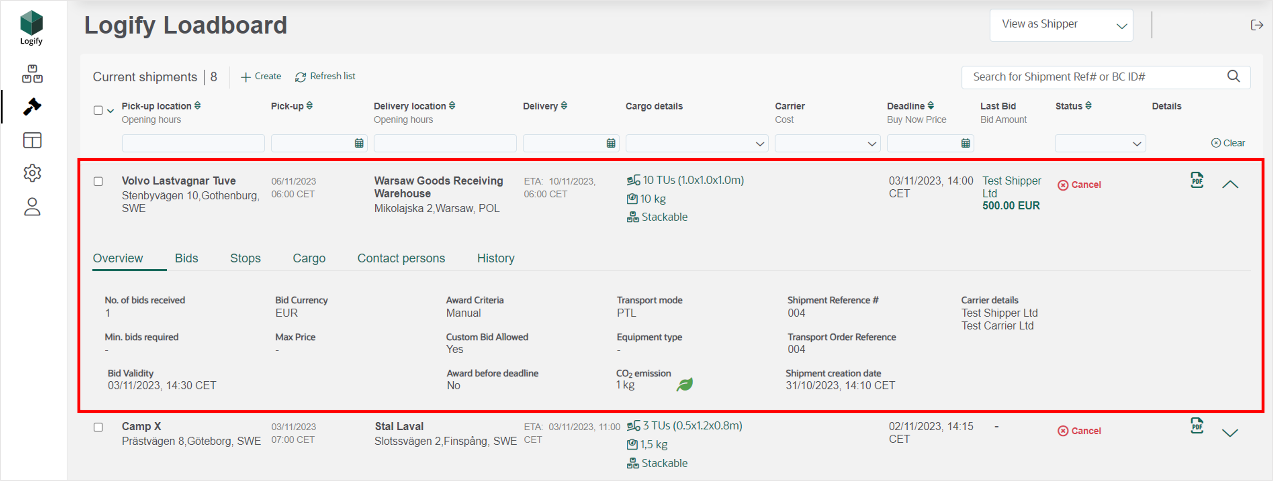This screenshot has height=481, width=1273.
Task: Click the logout icon
Action: coord(1257,25)
